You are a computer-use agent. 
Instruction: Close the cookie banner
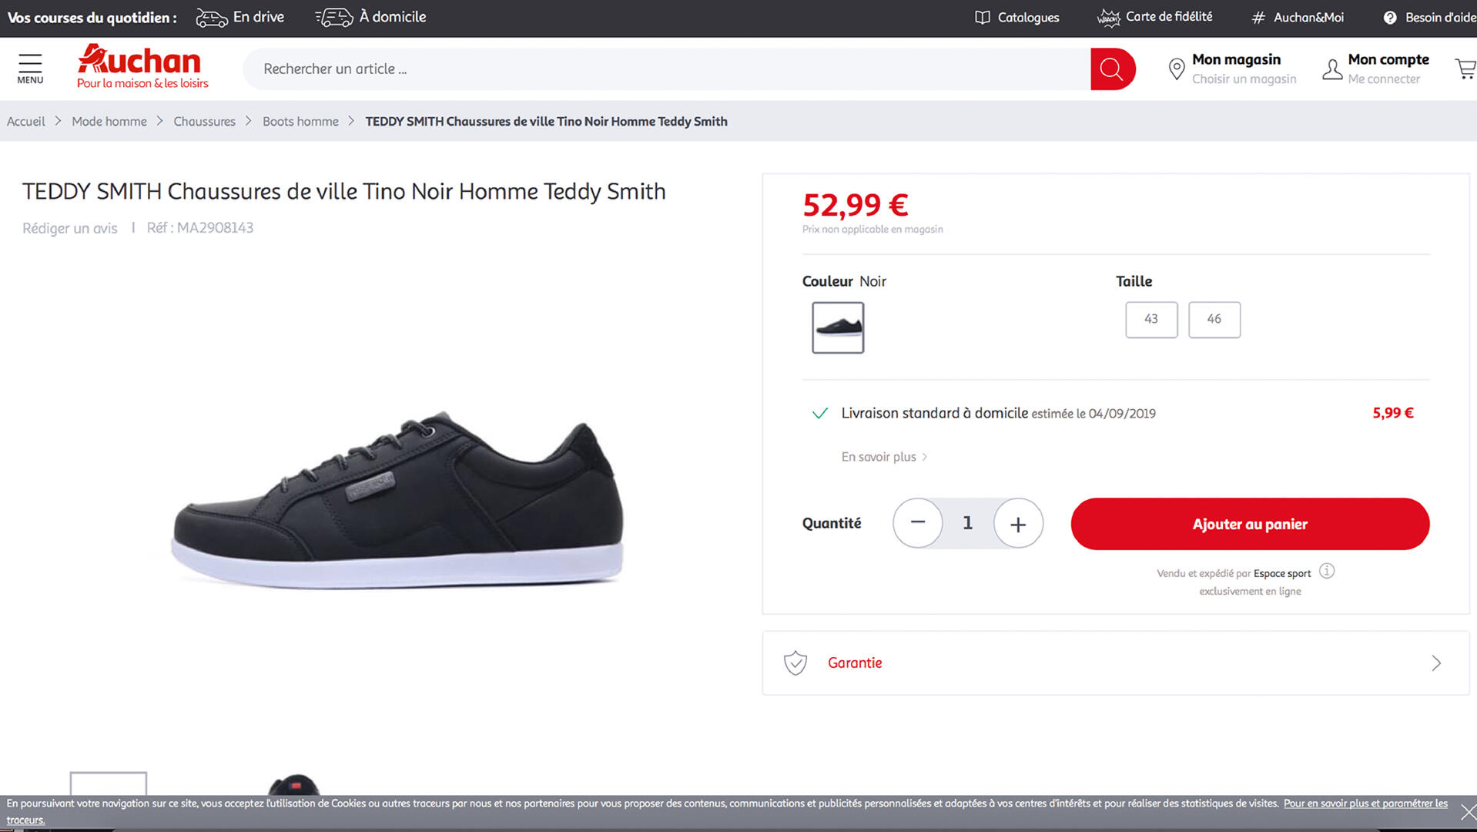coord(1468,811)
